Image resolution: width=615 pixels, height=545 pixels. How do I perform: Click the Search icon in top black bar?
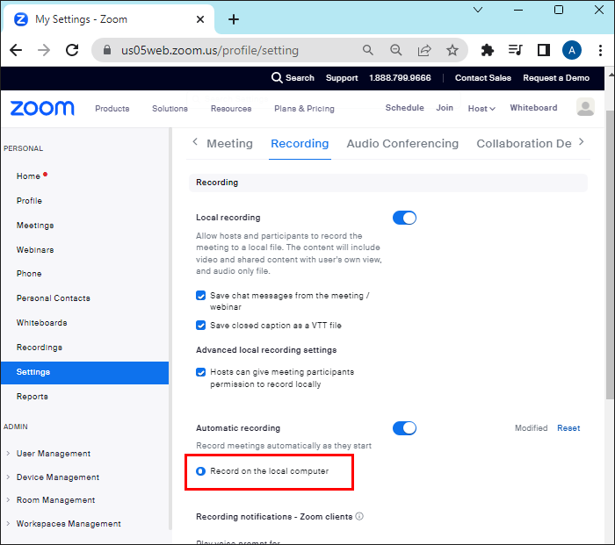277,77
